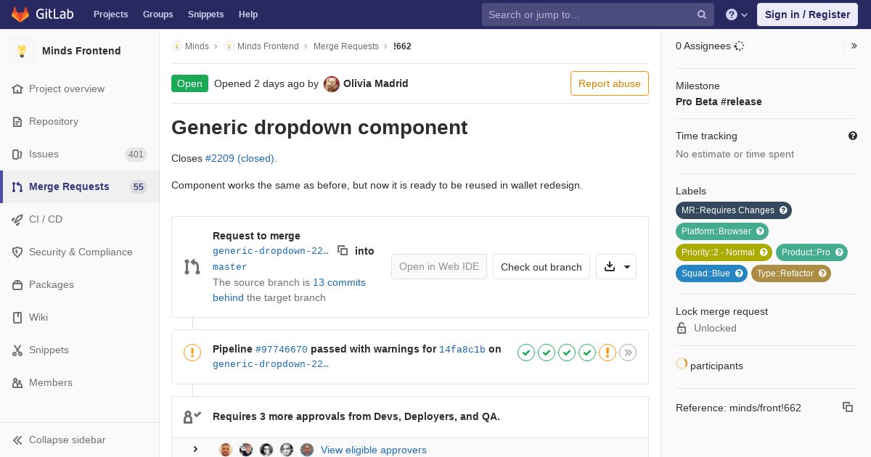The height and width of the screenshot is (457, 871).
Task: Click the approvals person-check icon
Action: coord(192,416)
